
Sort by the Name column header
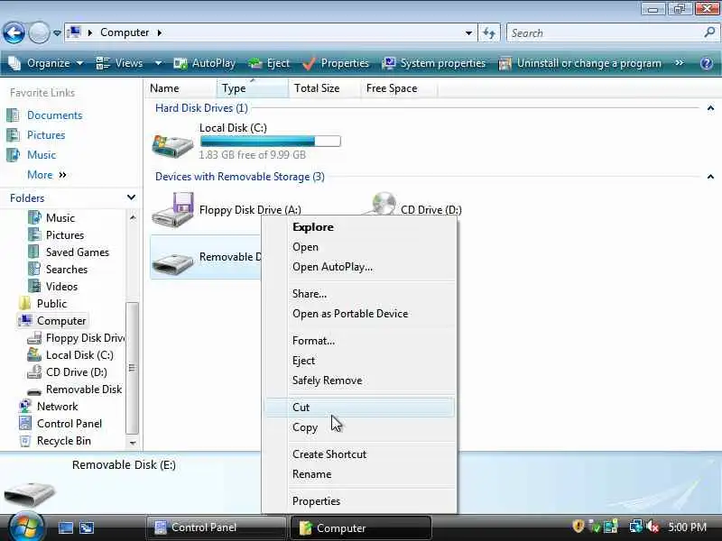(x=180, y=88)
